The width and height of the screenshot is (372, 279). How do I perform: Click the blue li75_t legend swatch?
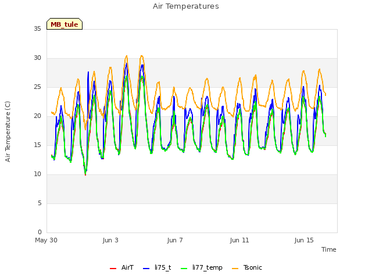coord(146,269)
